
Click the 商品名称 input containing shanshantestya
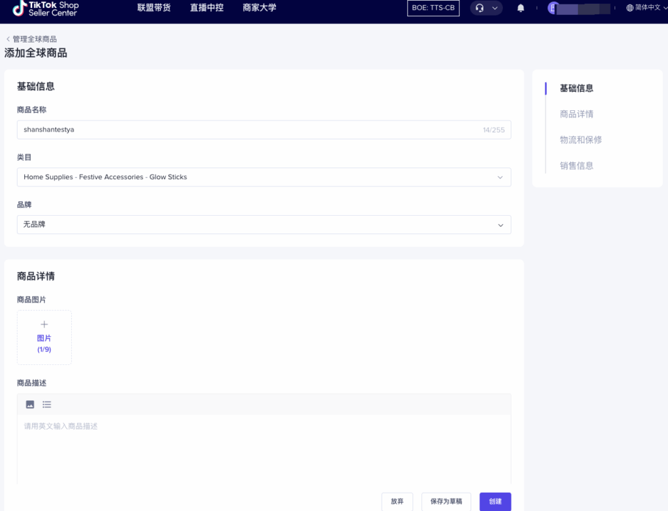click(264, 130)
